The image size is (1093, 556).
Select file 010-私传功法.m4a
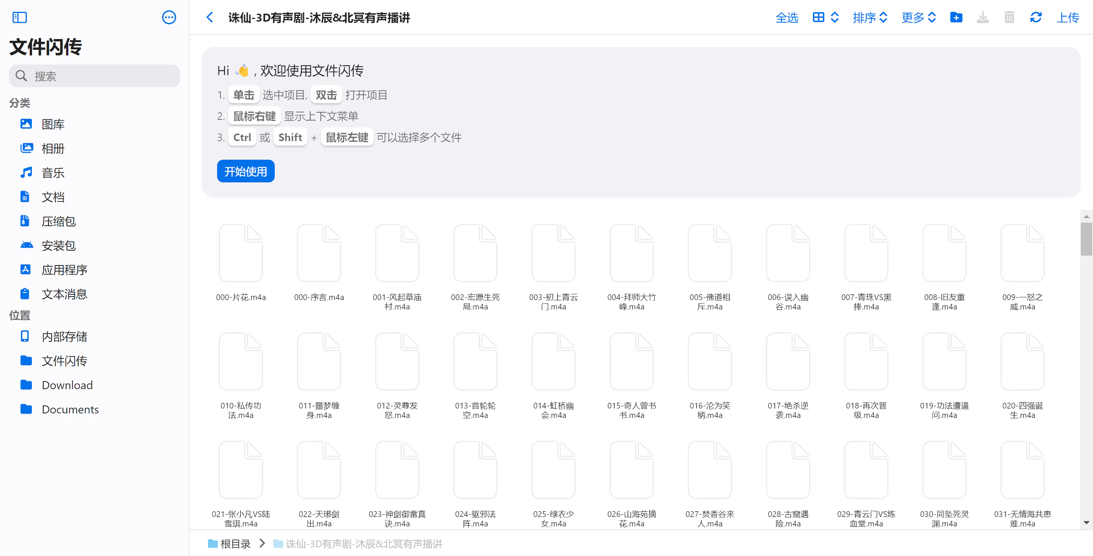tap(241, 376)
